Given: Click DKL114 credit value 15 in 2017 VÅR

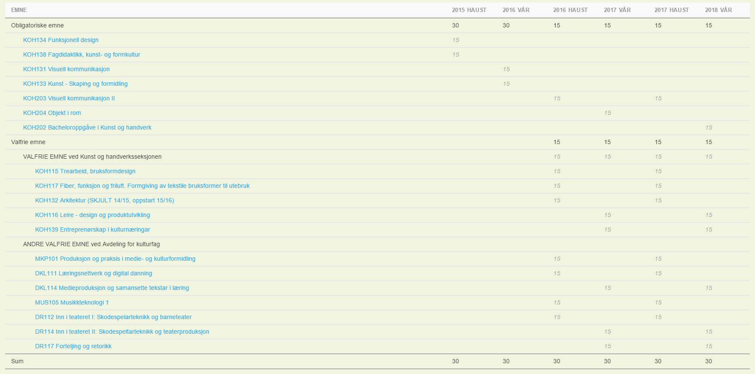Looking at the screenshot, I should pos(607,288).
